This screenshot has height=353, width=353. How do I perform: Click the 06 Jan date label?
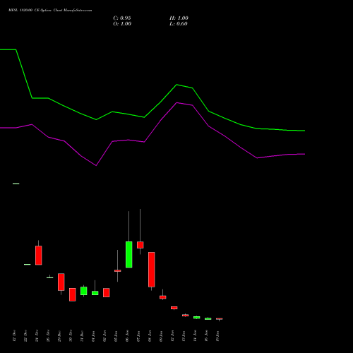click(x=127, y=336)
